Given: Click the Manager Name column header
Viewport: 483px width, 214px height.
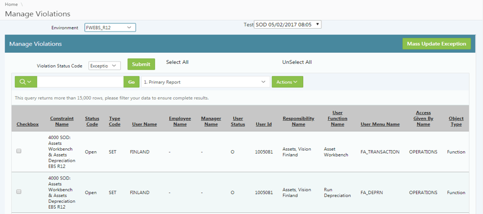Looking at the screenshot, I should [x=211, y=121].
